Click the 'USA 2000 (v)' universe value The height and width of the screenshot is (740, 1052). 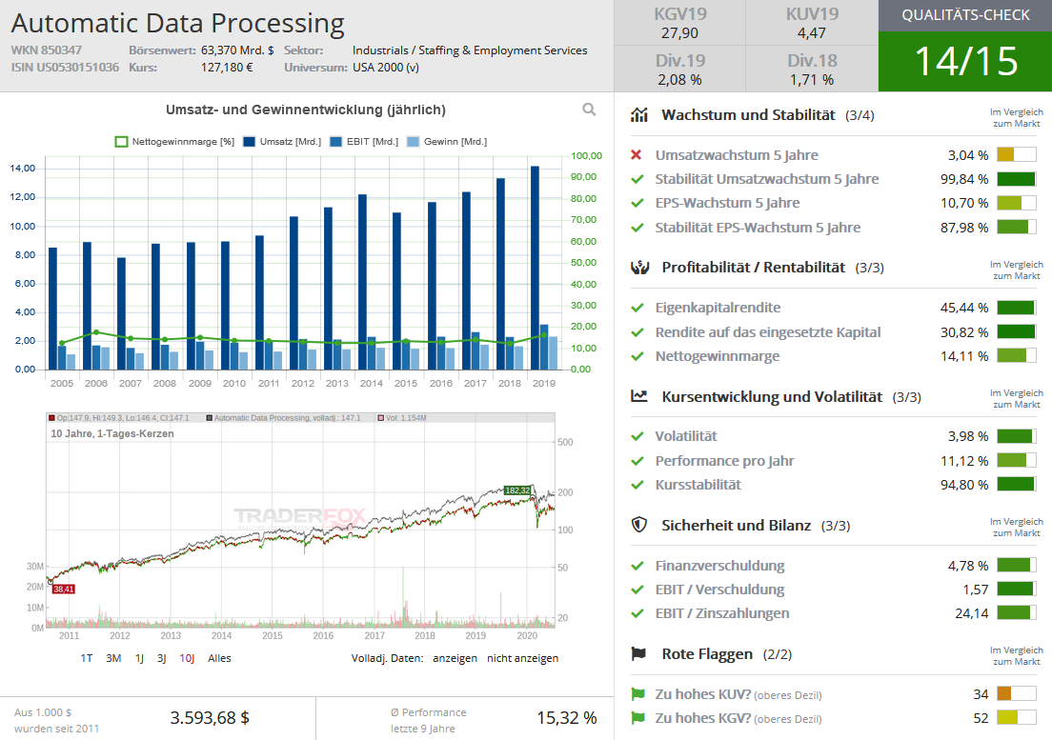click(386, 67)
